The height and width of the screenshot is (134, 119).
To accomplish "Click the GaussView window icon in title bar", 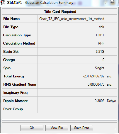I will pos(3,3).
